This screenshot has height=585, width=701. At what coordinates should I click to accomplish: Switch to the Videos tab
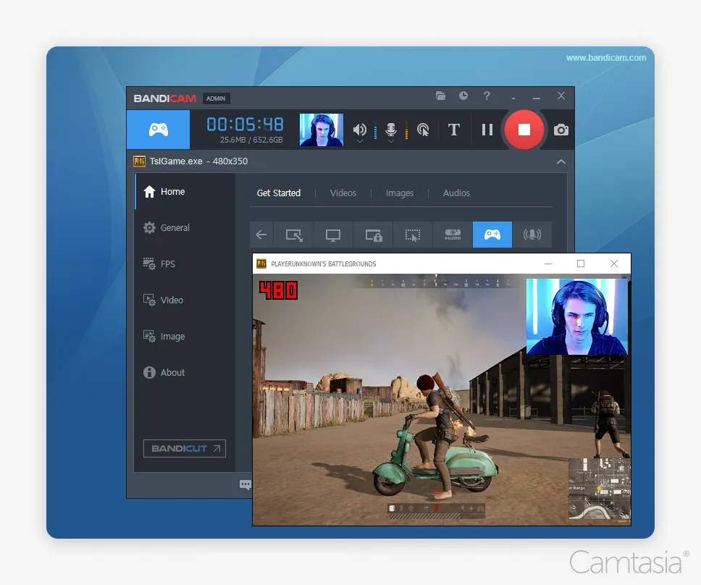(343, 193)
